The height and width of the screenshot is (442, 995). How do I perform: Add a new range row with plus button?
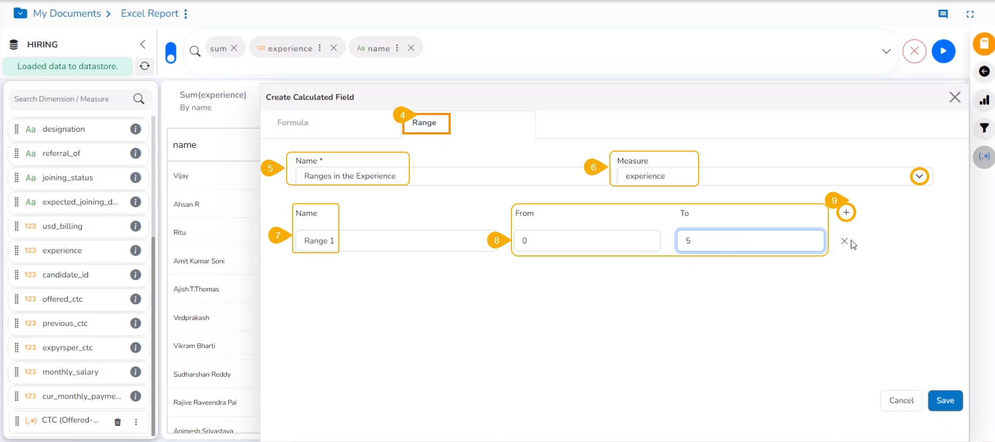pos(846,213)
